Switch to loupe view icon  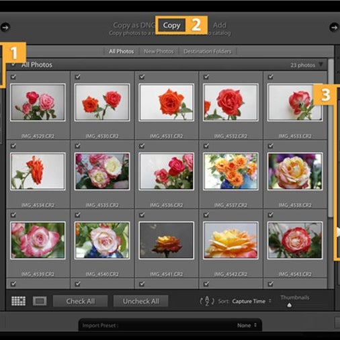pyautogui.click(x=40, y=301)
